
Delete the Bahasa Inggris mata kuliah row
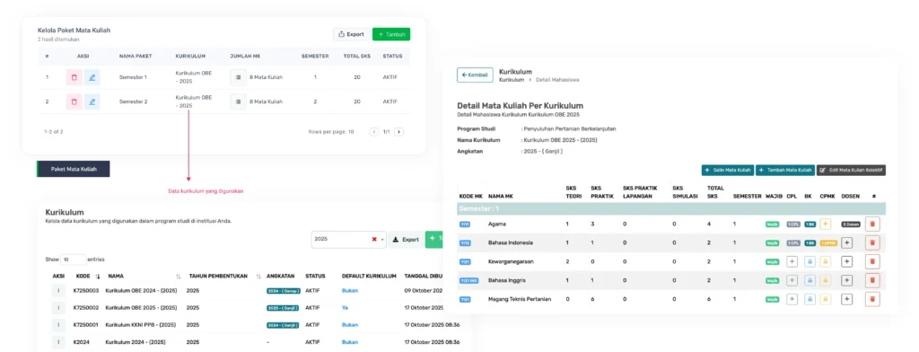pos(872,280)
